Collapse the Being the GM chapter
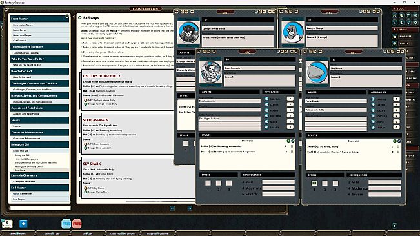 (x=39, y=144)
